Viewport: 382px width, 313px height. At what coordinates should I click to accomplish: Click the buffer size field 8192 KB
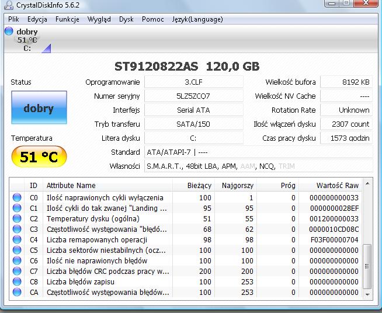coord(346,82)
